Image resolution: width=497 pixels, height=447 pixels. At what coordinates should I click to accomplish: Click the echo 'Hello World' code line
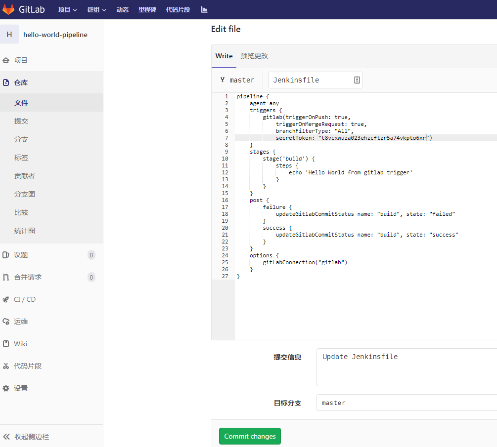click(350, 172)
